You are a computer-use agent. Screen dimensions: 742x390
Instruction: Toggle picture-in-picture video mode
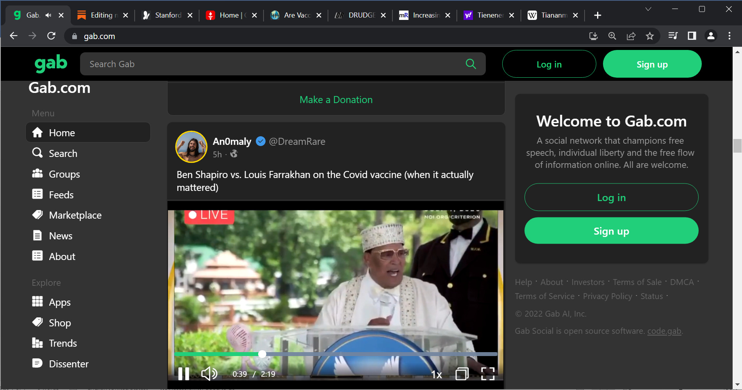462,374
